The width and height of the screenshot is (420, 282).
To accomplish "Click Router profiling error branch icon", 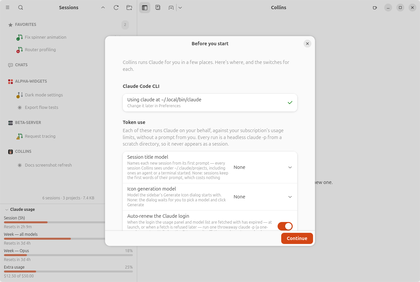I will (x=20, y=50).
